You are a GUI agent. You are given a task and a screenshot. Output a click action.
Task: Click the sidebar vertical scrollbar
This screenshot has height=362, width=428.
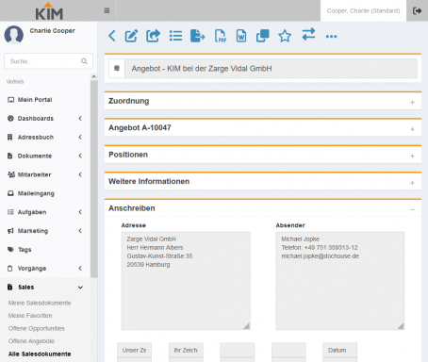[x=93, y=178]
